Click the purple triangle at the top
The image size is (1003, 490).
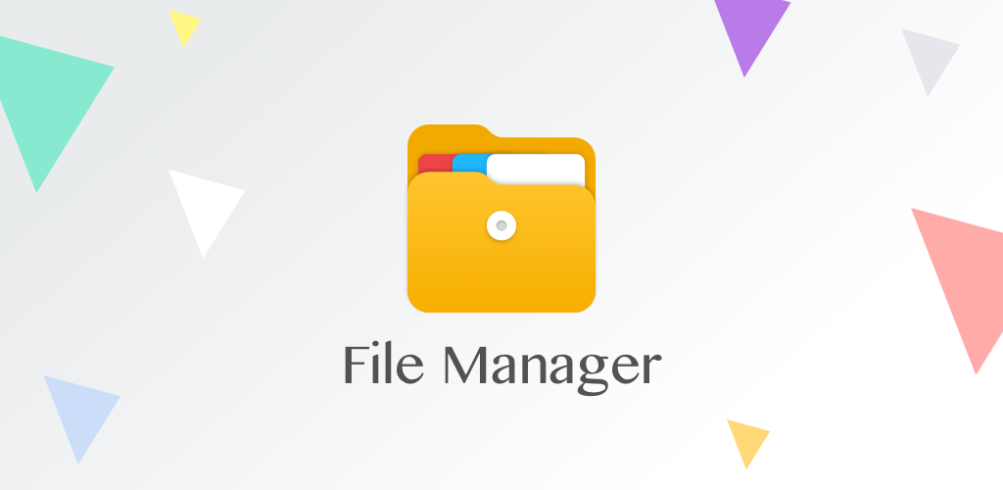pos(751,28)
